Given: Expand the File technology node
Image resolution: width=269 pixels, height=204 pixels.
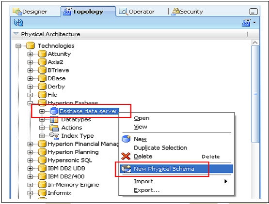Looking at the screenshot, I should tap(30, 95).
